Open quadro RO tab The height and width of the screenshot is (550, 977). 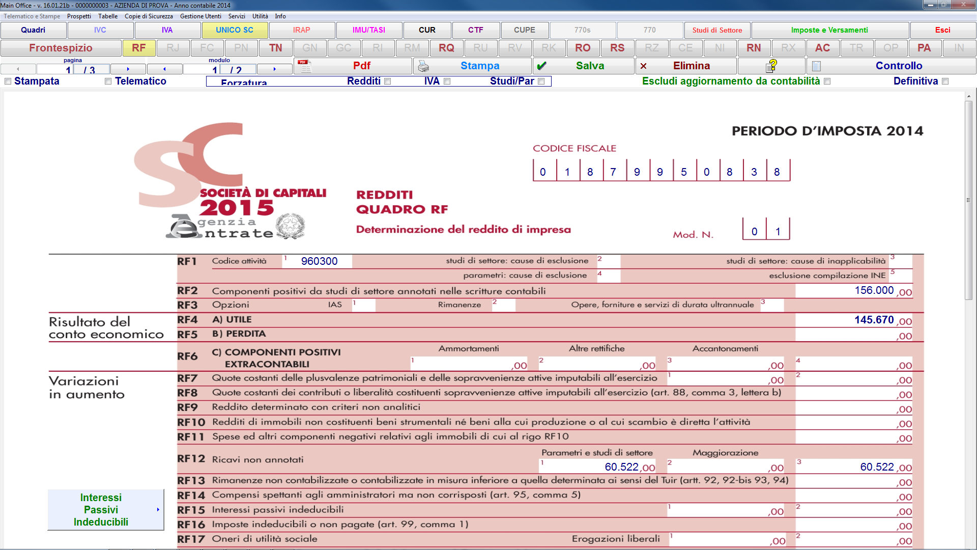point(583,48)
